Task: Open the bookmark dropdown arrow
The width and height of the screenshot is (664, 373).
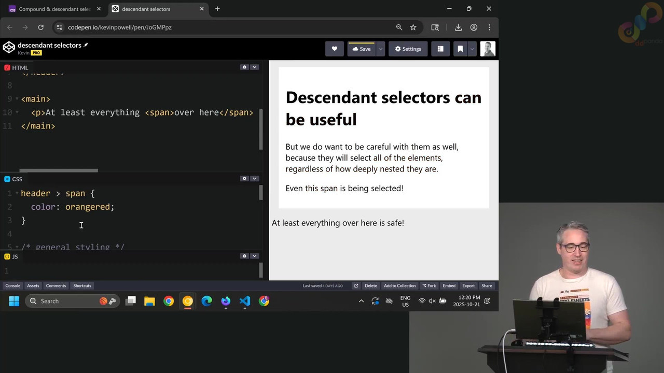Action: 472,49
